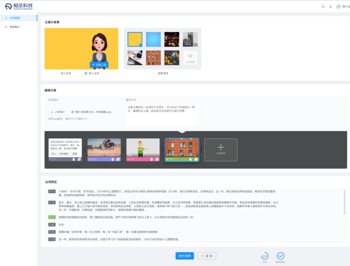350x266 pixels.
Task: Click the T 8 tag in script preview
Action: [52, 232]
